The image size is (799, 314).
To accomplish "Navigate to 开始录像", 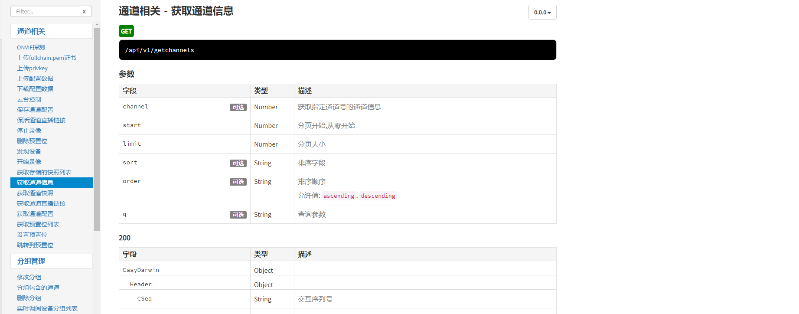I will pos(29,162).
